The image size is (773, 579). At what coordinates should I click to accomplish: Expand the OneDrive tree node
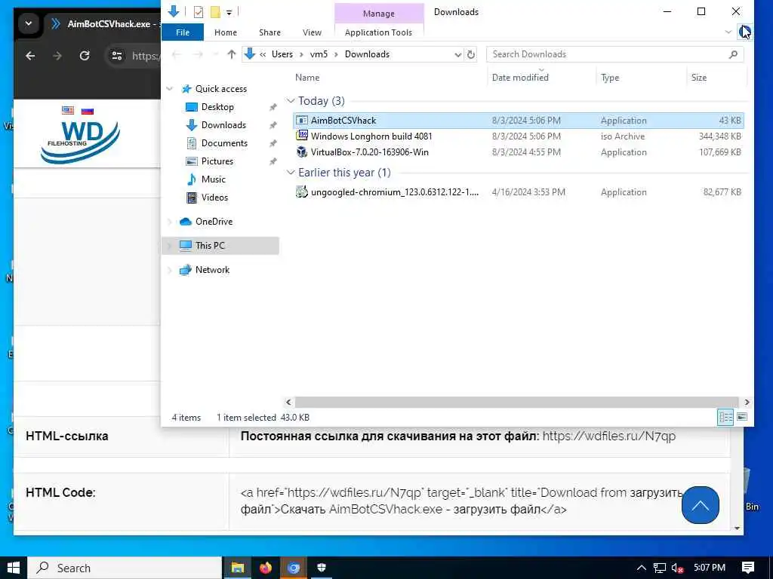[x=170, y=222]
